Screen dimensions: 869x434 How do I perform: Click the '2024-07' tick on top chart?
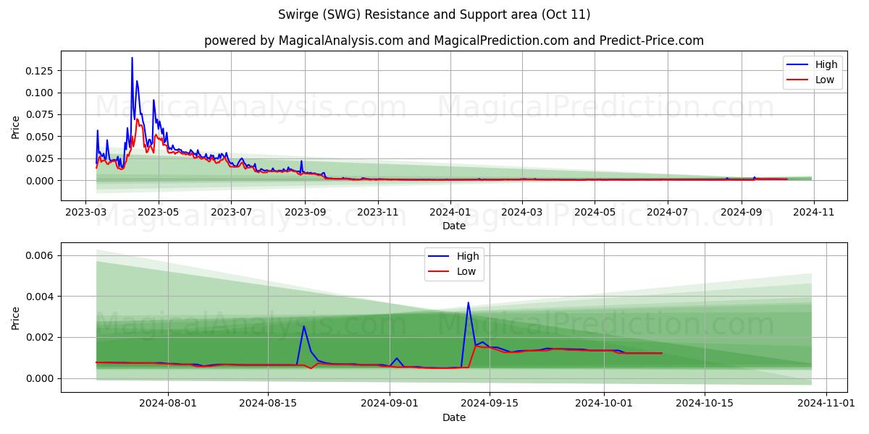(x=666, y=212)
